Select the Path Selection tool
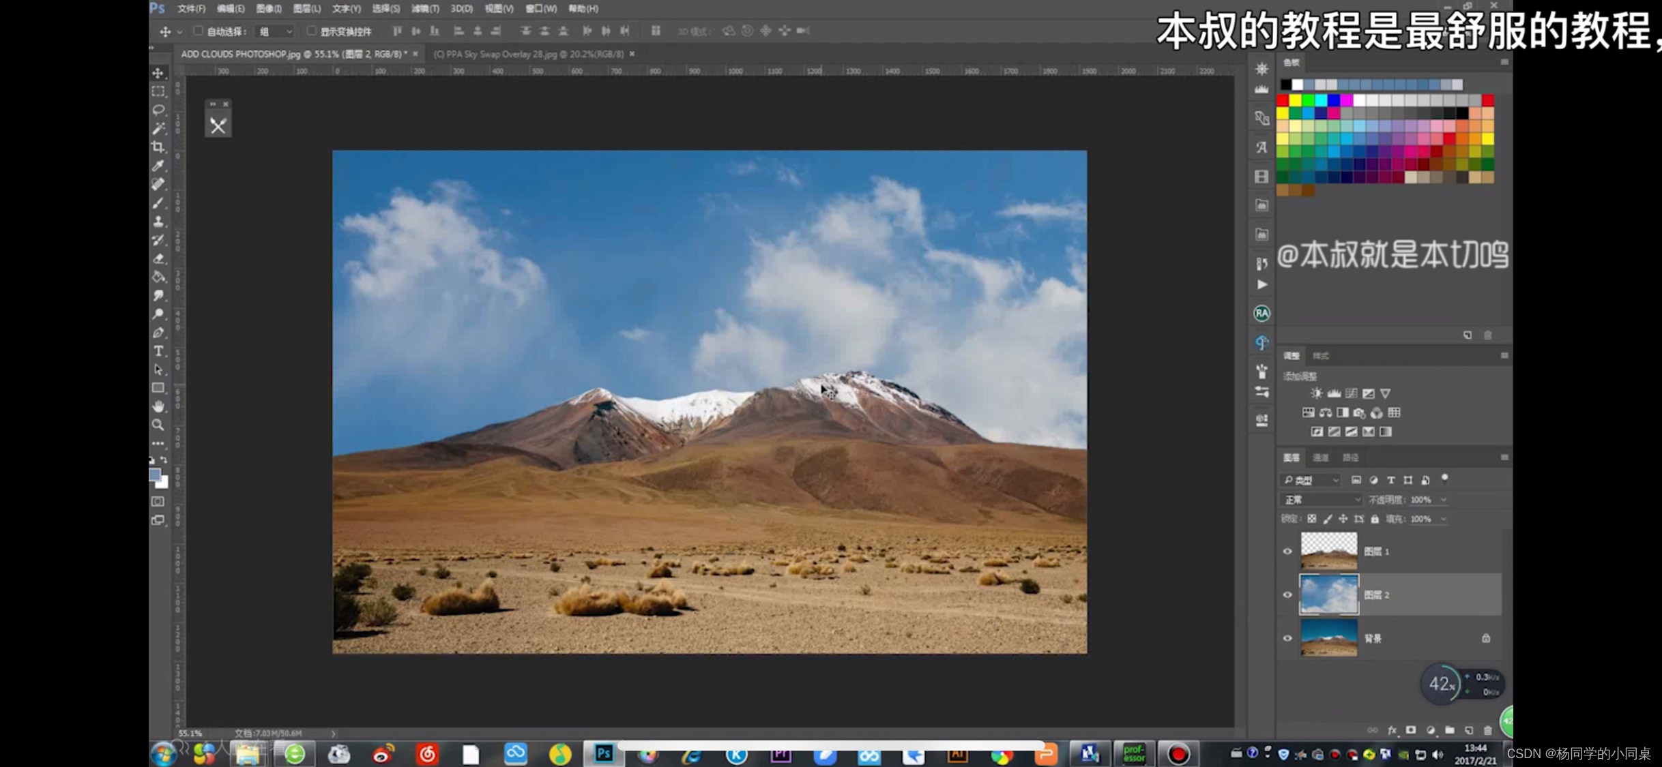The width and height of the screenshot is (1662, 767). [158, 370]
